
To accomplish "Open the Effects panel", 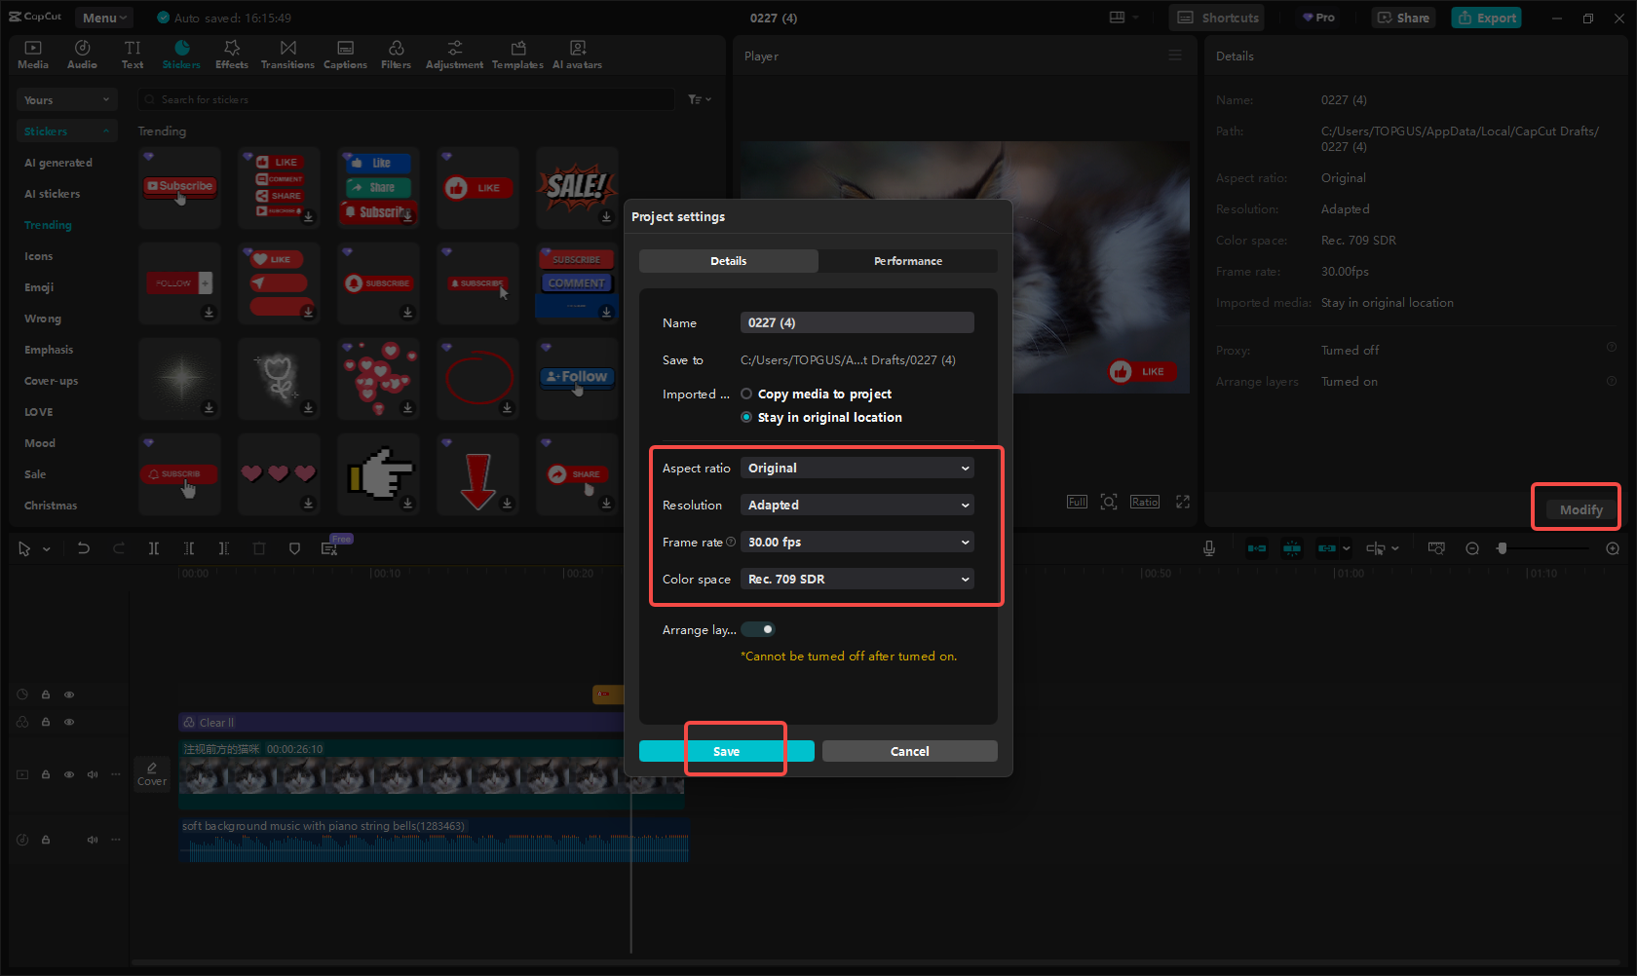I will tap(231, 54).
